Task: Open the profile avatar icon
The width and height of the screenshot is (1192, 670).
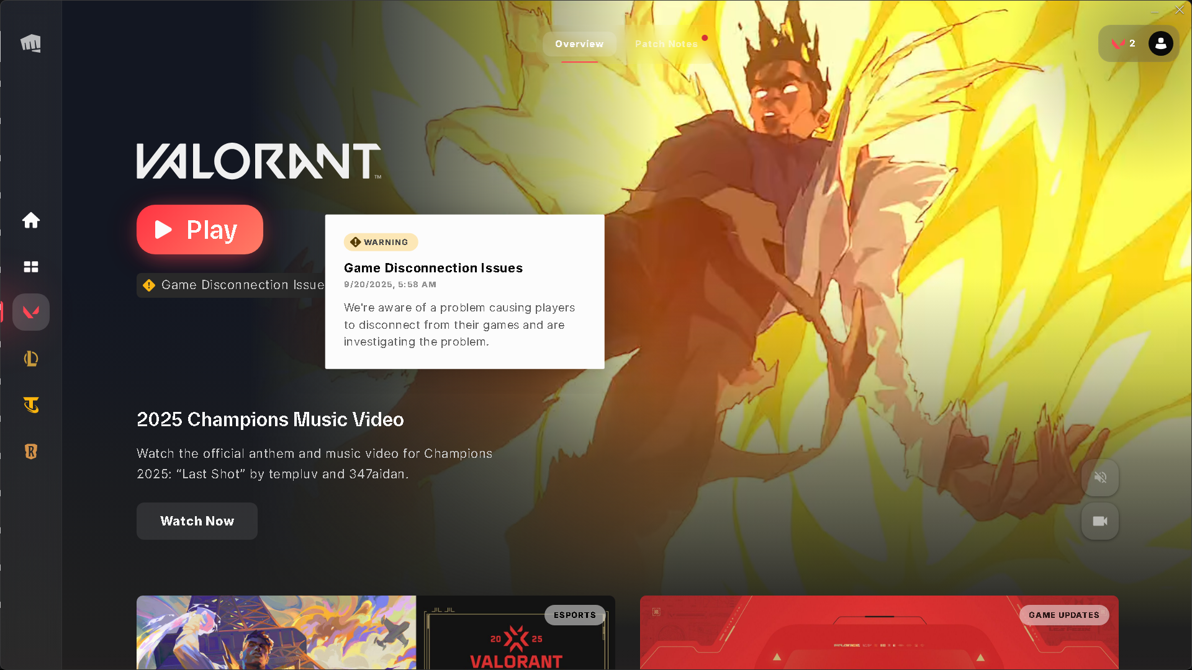Action: [1160, 43]
